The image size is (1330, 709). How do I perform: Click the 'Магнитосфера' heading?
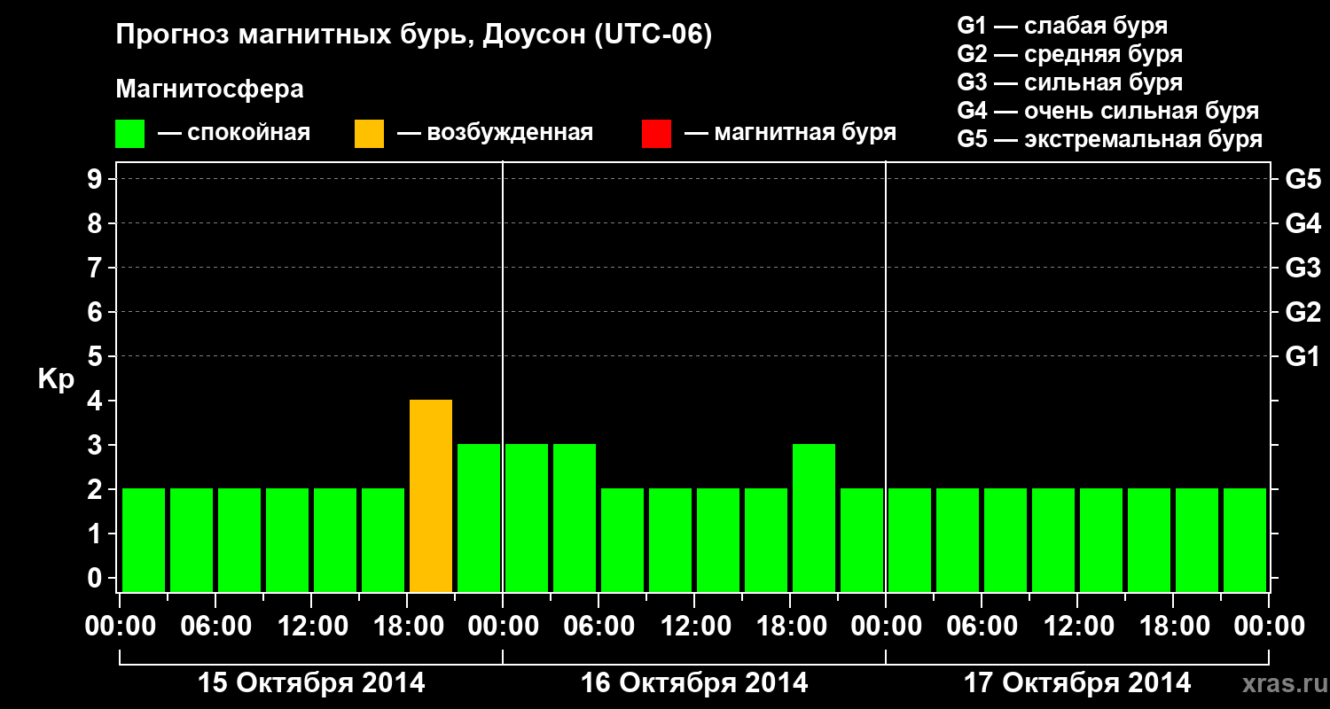point(210,90)
